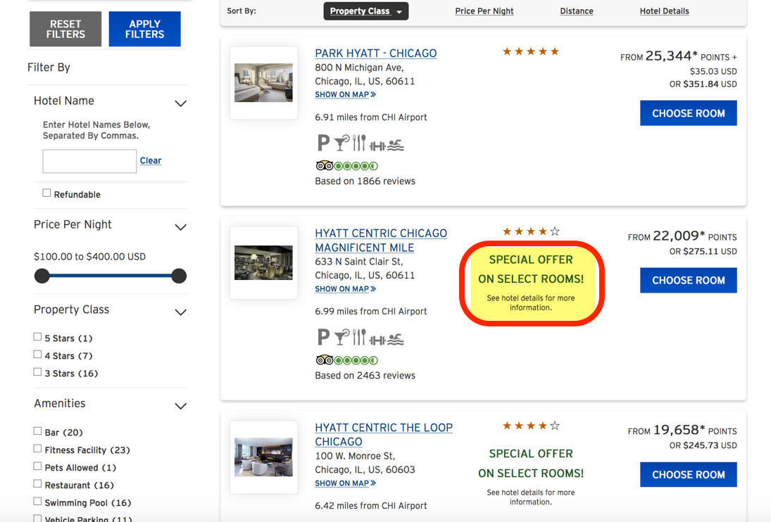
Task: Click the minimum price slider handle
Action: (42, 276)
